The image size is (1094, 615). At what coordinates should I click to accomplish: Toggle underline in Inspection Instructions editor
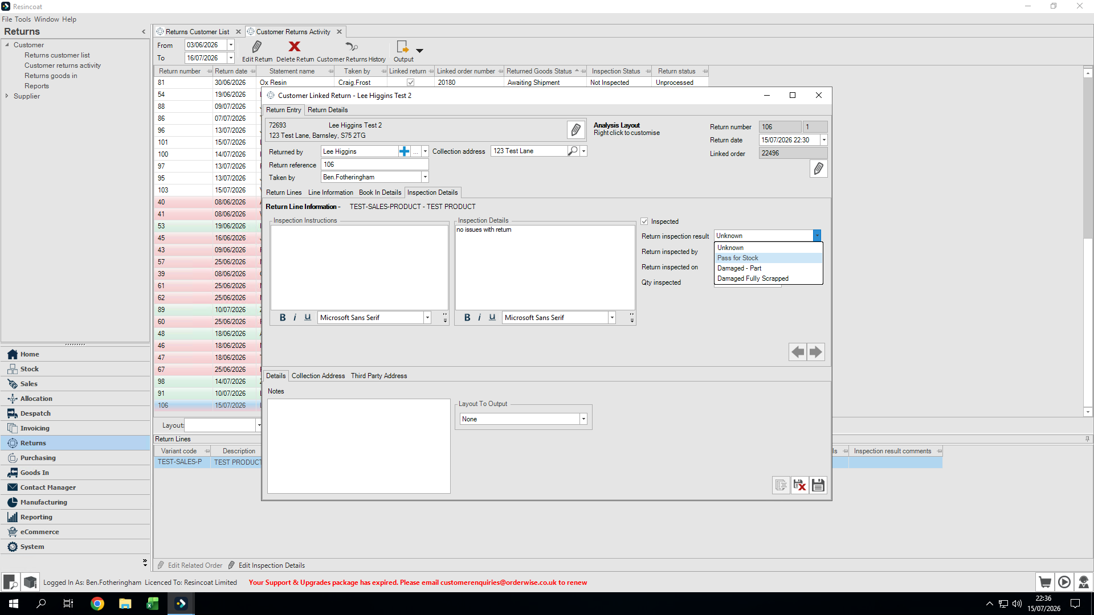point(308,318)
